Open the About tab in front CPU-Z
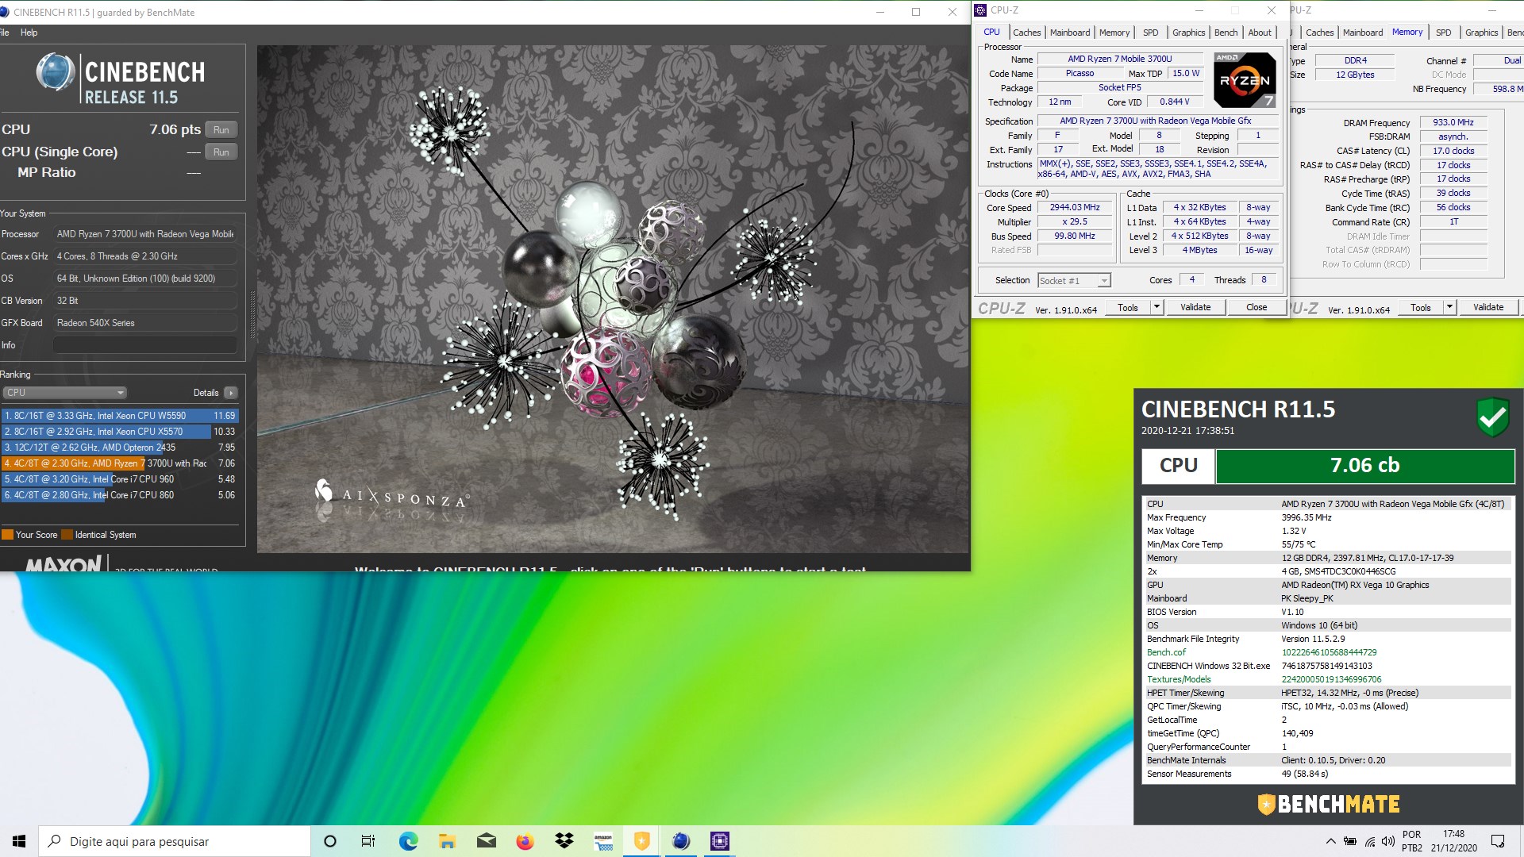Viewport: 1524px width, 857px height. 1260,33
